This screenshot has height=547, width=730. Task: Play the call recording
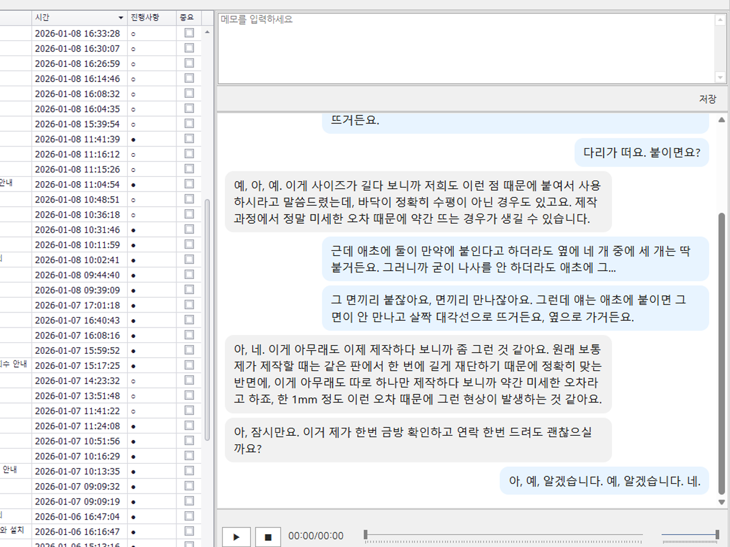click(x=237, y=537)
